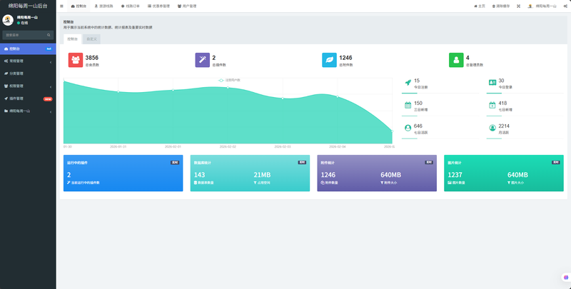
Task: Open the 线路订单 top navigation tab
Action: click(131, 6)
